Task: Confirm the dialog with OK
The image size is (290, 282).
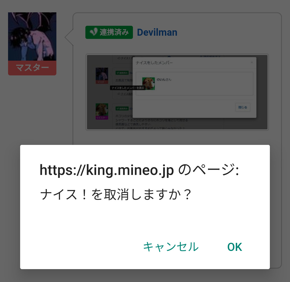Action: click(234, 247)
